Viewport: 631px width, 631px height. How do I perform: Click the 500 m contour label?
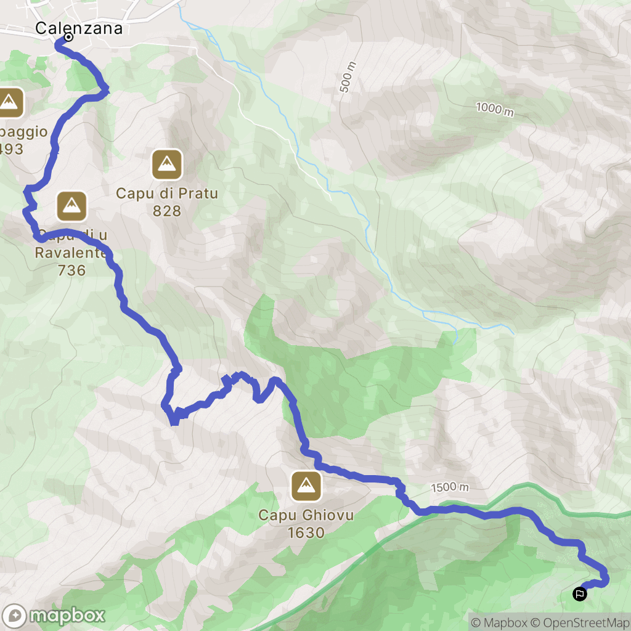[348, 77]
